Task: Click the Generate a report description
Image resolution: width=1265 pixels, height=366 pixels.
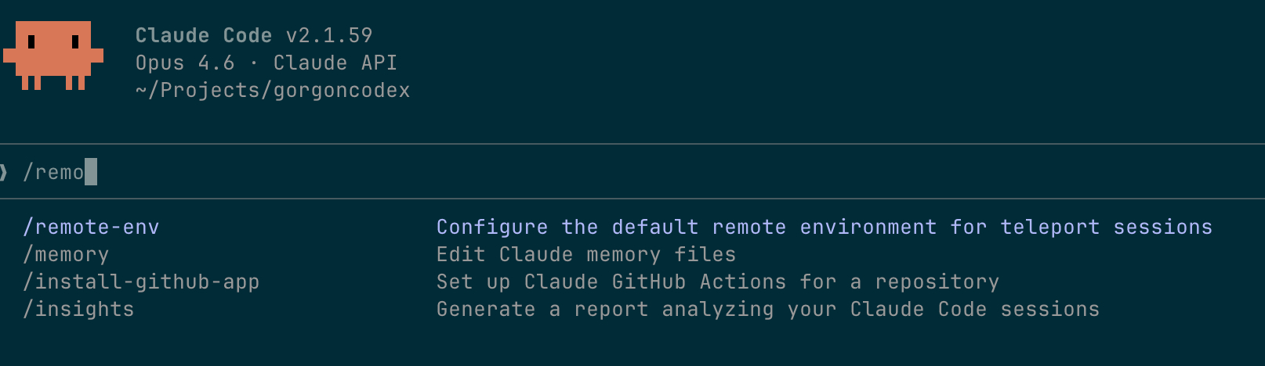Action: (768, 310)
